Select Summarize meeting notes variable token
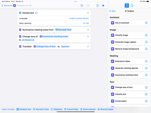Viewport: 151px width, 113px height. (x=54, y=36)
